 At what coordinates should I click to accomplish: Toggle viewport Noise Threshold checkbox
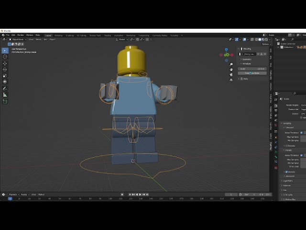(x=302, y=133)
